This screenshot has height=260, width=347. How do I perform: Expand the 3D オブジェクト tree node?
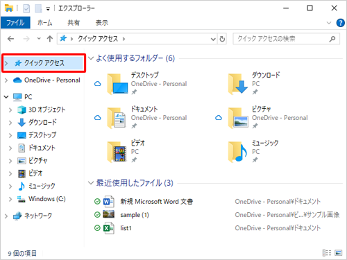pyautogui.click(x=10, y=110)
